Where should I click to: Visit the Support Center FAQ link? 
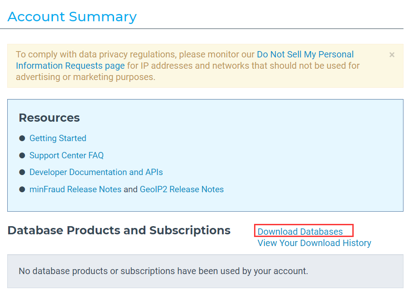point(66,156)
